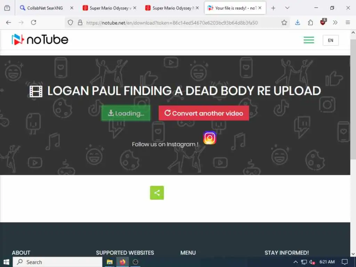The width and height of the screenshot is (356, 267).
Task: Open the Firefox application menu
Action: [x=348, y=23]
